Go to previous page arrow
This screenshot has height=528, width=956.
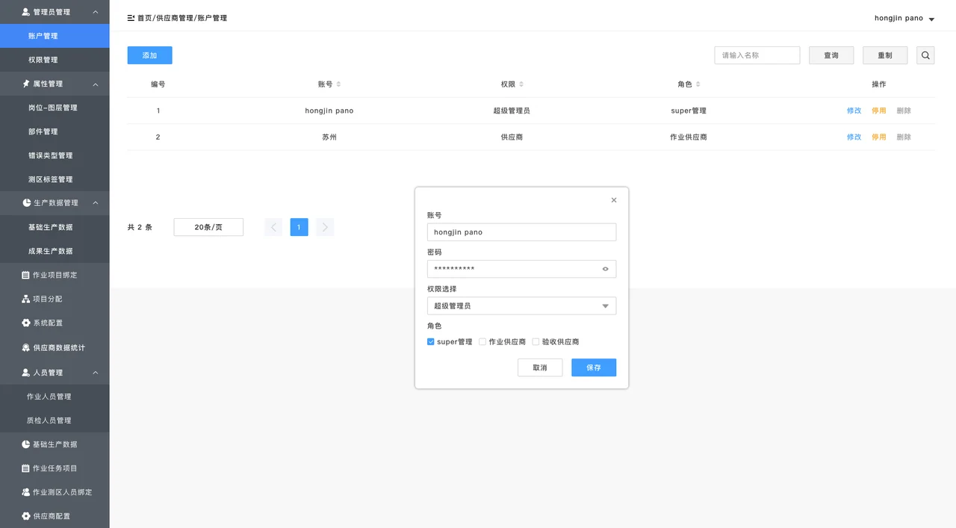pos(273,227)
